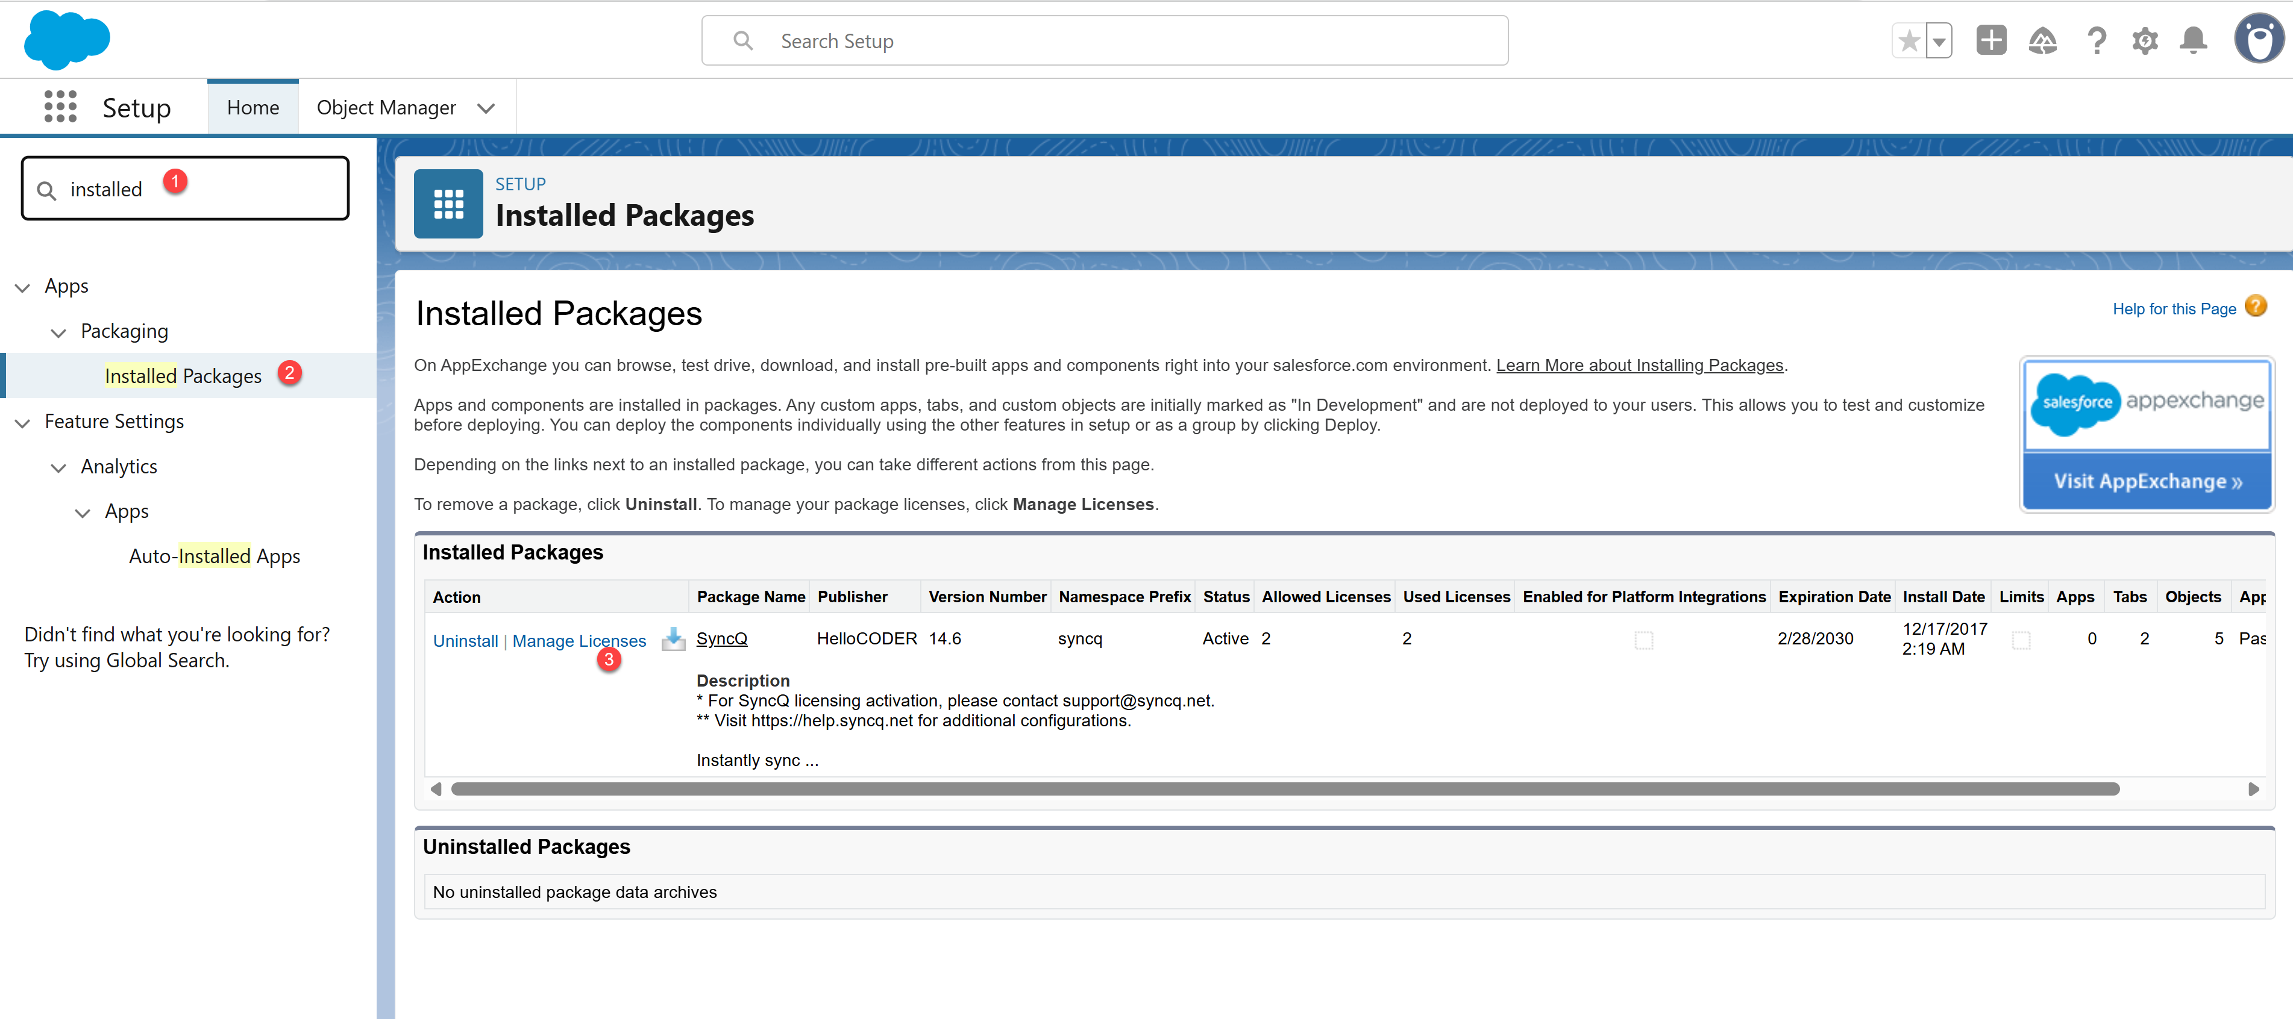Open the Object Manager tab
The height and width of the screenshot is (1019, 2293).
(x=386, y=108)
